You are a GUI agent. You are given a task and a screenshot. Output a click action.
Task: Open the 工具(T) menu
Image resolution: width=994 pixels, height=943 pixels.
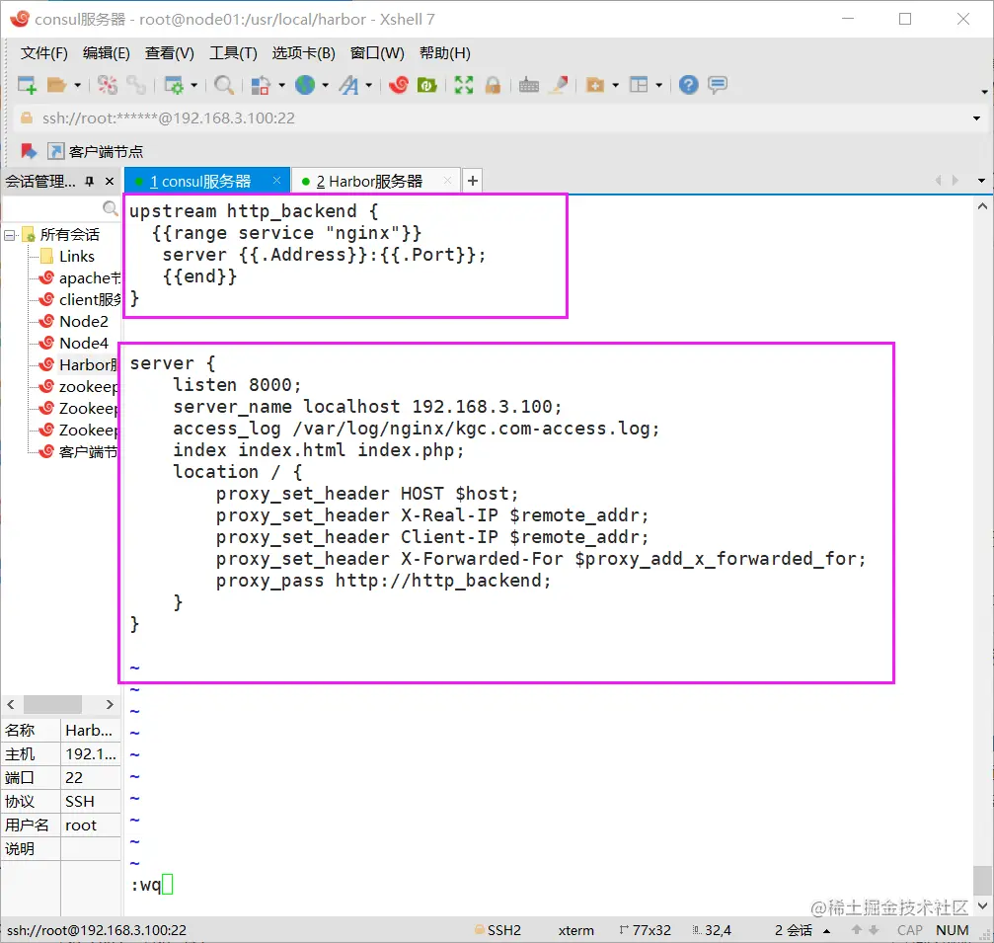click(233, 53)
